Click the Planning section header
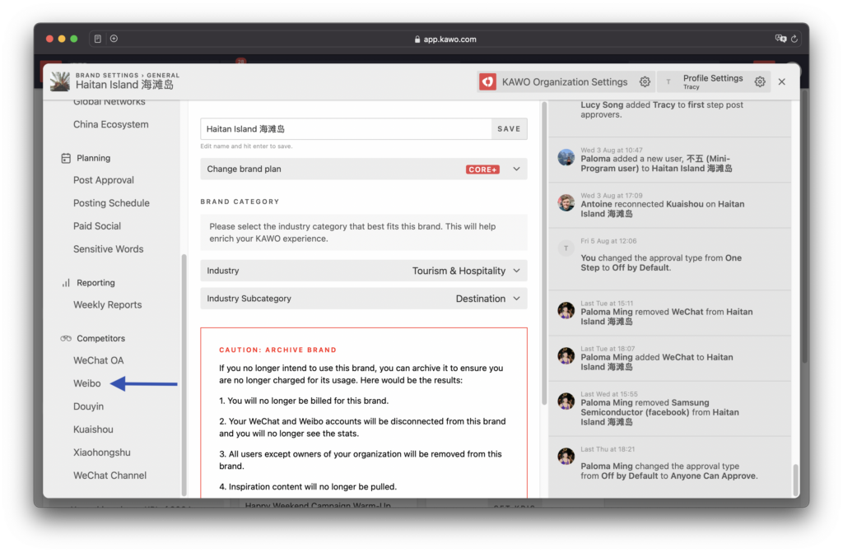 click(94, 158)
